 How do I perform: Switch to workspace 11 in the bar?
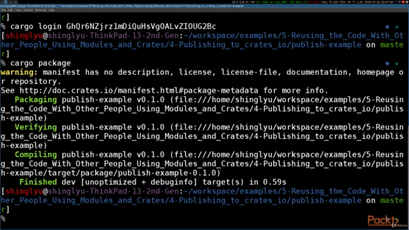click(10, 2)
